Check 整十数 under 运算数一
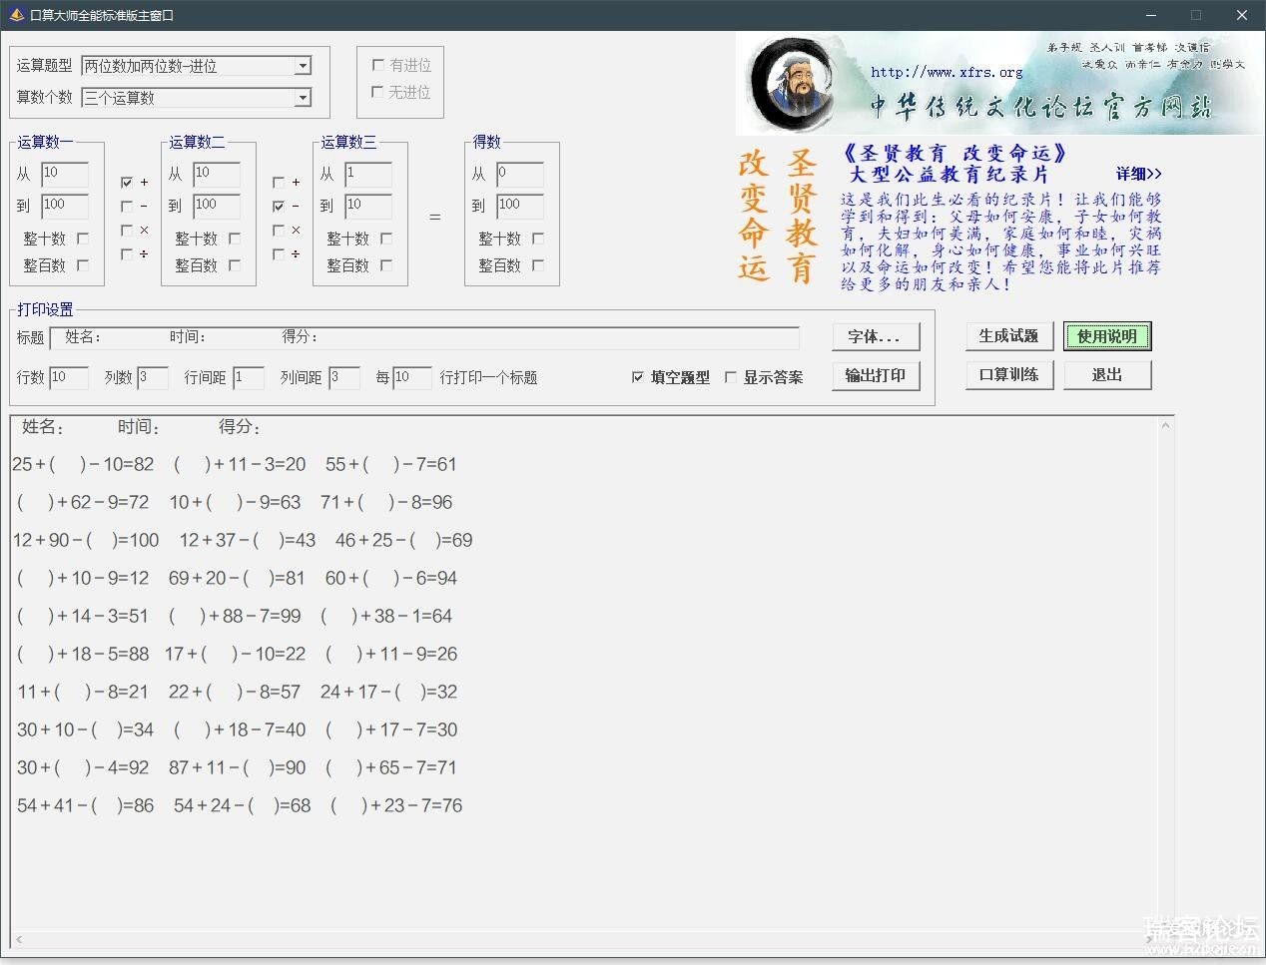The width and height of the screenshot is (1266, 965). click(x=83, y=239)
